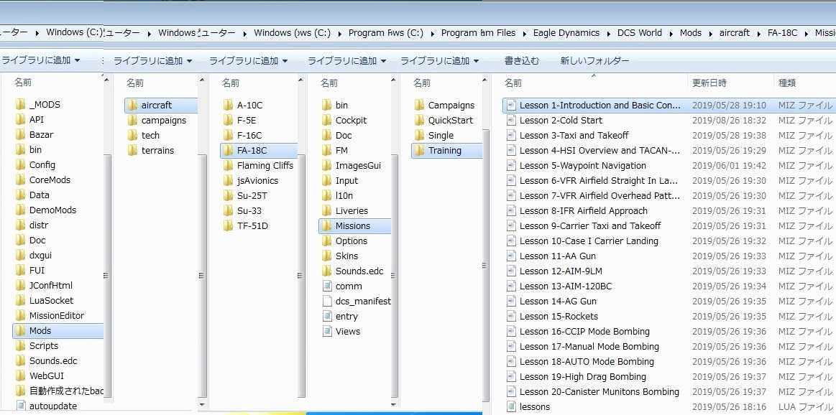836x415 pixels.
Task: Select Lesson 18-AUTO Mode Bombing
Action: 587,362
